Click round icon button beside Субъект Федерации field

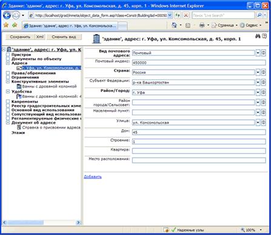pyautogui.click(x=263, y=83)
